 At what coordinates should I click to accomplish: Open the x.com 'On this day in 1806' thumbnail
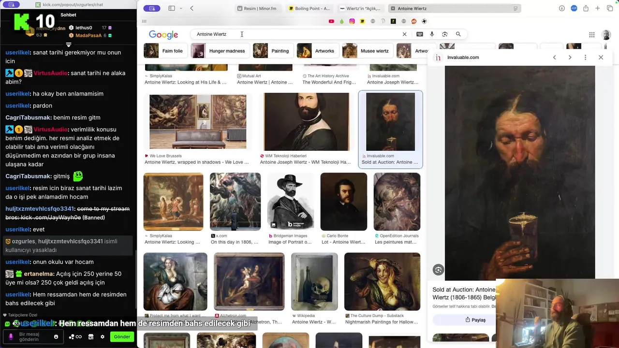[x=235, y=202]
